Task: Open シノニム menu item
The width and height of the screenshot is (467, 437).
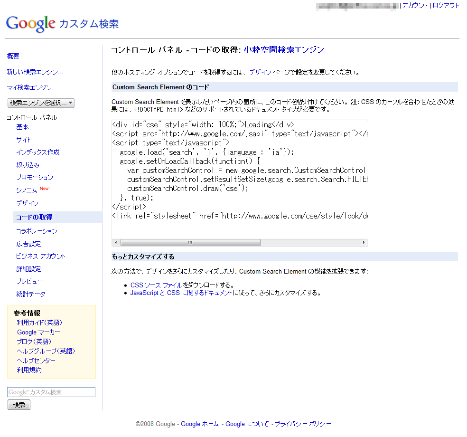Action: pyautogui.click(x=27, y=190)
